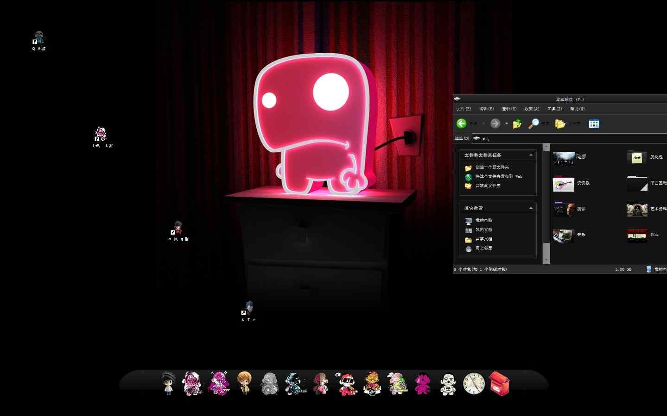Screen dimensions: 667x416
Task: Click the gray Forward arrow in Explorer toolbar
Action: (x=495, y=123)
